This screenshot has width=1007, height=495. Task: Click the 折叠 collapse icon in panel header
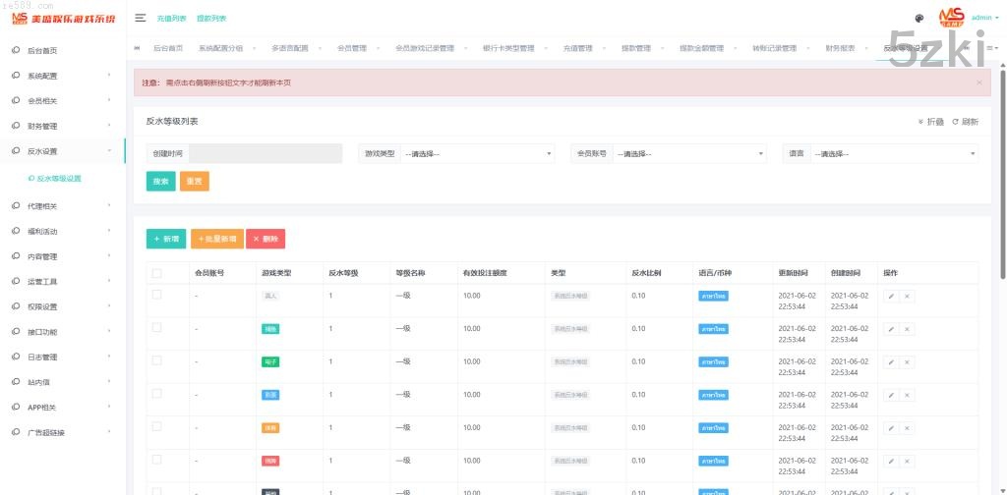coord(931,122)
